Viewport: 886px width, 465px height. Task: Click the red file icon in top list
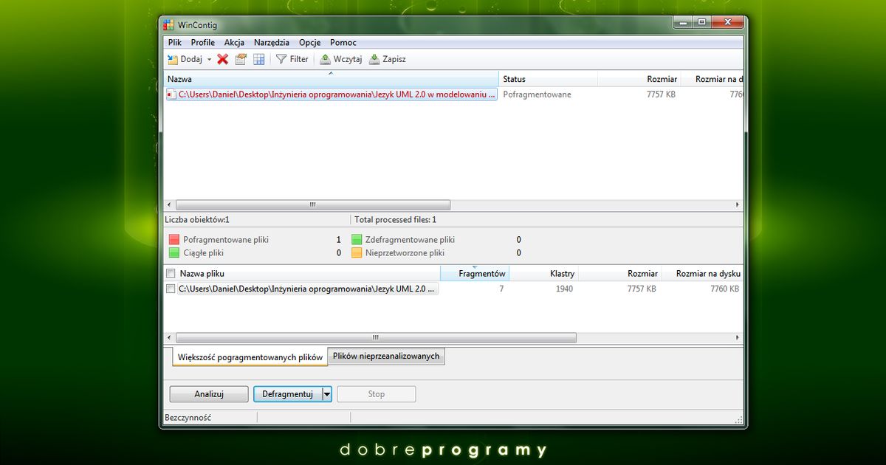(171, 94)
